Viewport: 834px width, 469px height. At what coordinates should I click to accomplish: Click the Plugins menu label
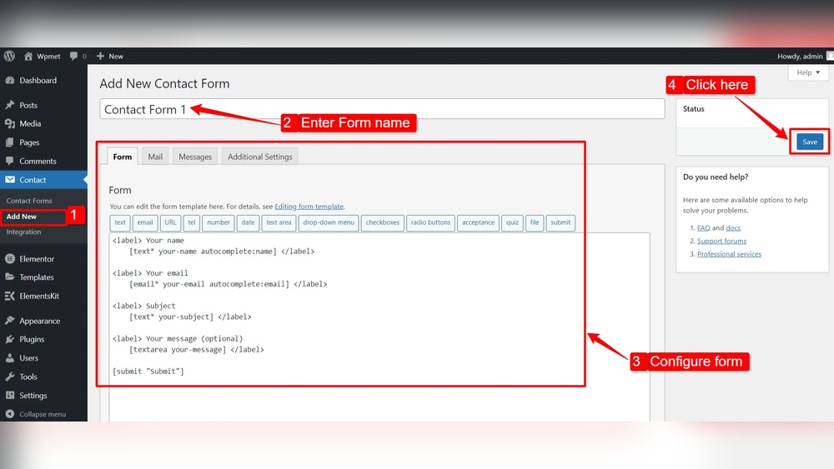(32, 339)
